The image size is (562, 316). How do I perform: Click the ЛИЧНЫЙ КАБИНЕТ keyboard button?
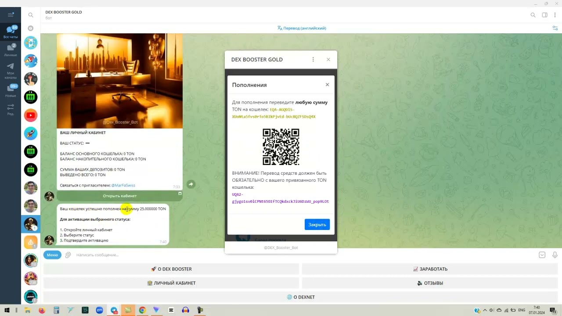tap(171, 283)
